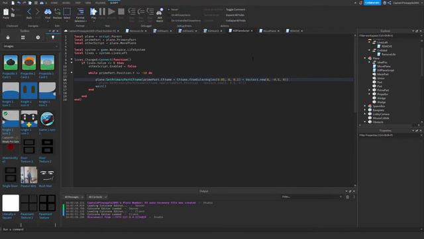424x239 pixels.
Task: Click Collaborate button
Action: point(372,3)
